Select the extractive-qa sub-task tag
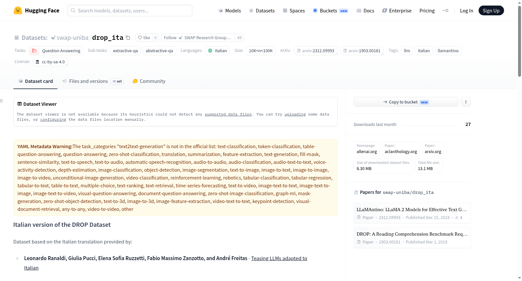The width and height of the screenshot is (522, 281). coord(126,51)
